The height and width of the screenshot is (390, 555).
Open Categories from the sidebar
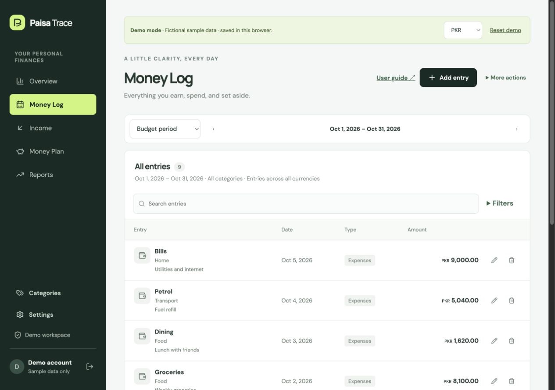[53, 293]
